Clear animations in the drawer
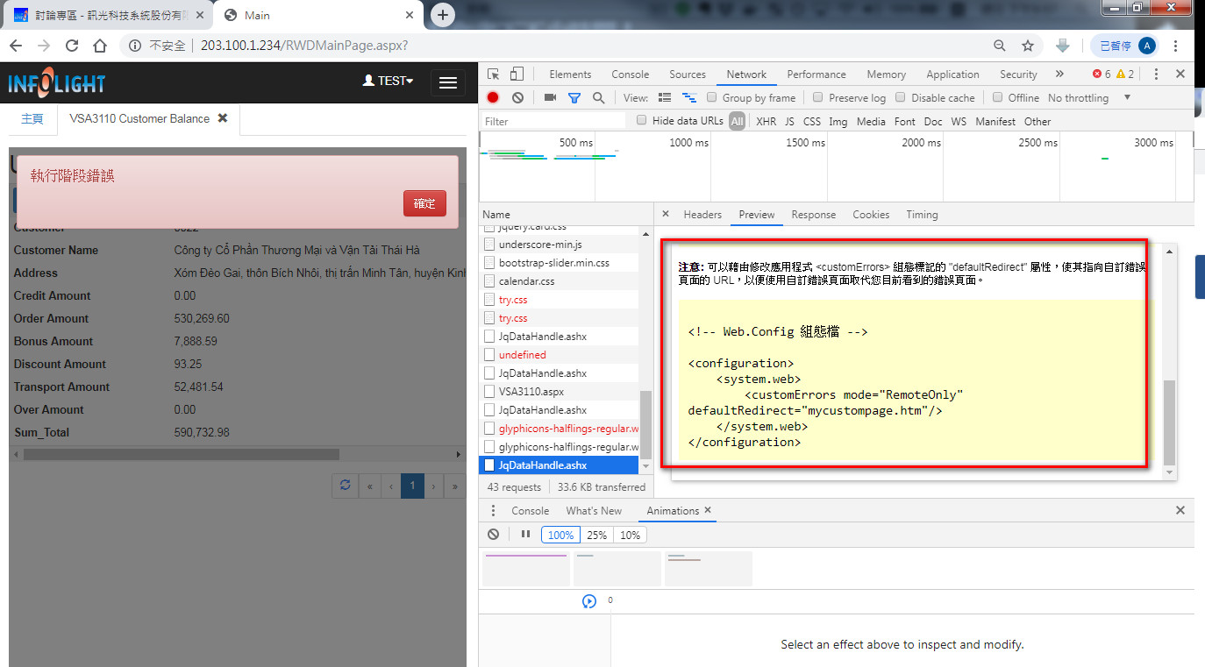Image resolution: width=1205 pixels, height=667 pixels. pyautogui.click(x=493, y=535)
